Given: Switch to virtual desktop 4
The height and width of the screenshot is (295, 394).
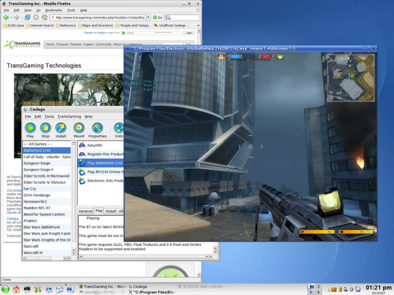Looking at the screenshot, I should pos(318,292).
